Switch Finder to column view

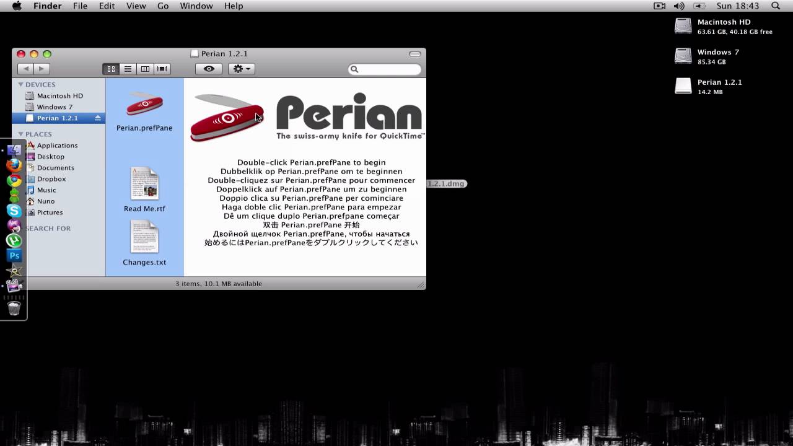[x=145, y=69]
